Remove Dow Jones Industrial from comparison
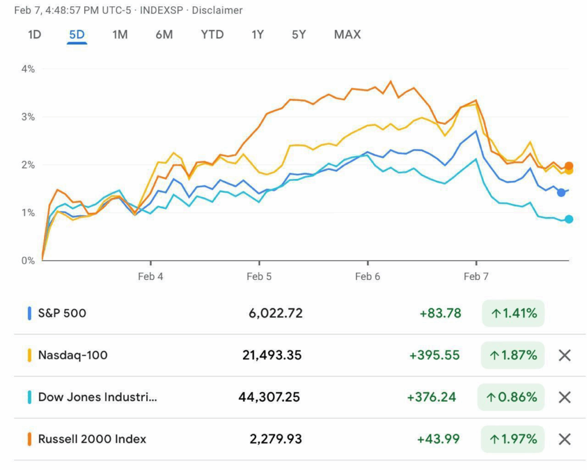This screenshot has width=587, height=470. coord(565,397)
